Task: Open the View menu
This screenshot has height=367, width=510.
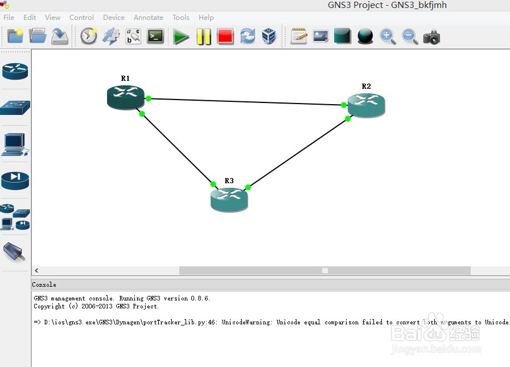Action: [53, 18]
